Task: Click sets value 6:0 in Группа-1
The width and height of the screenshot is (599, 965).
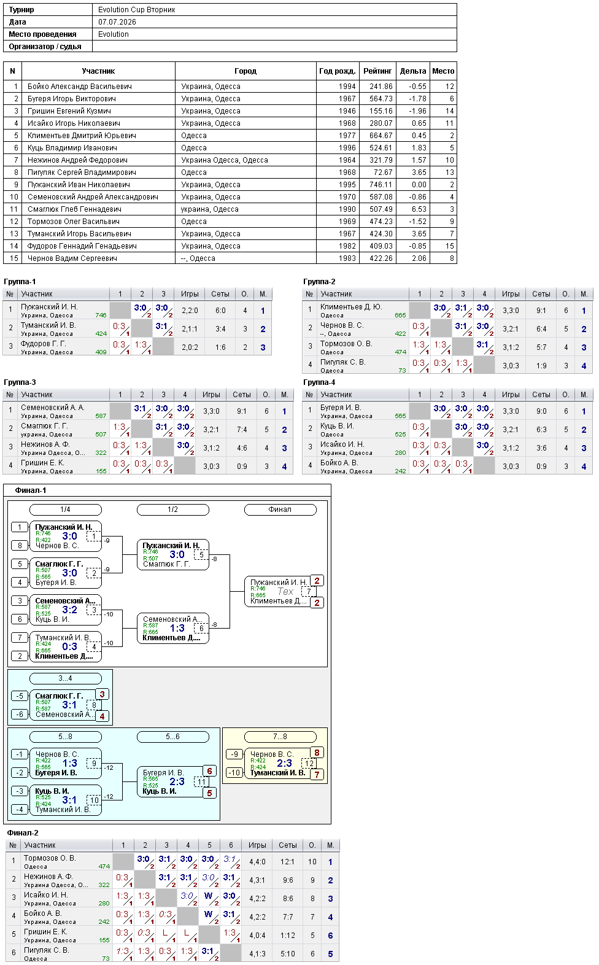Action: click(x=220, y=311)
